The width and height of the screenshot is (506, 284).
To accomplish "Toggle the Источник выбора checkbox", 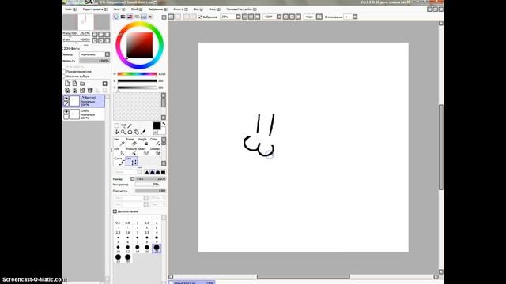I will pos(64,77).
